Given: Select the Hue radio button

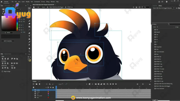Looking at the screenshot, I should point(19,17).
